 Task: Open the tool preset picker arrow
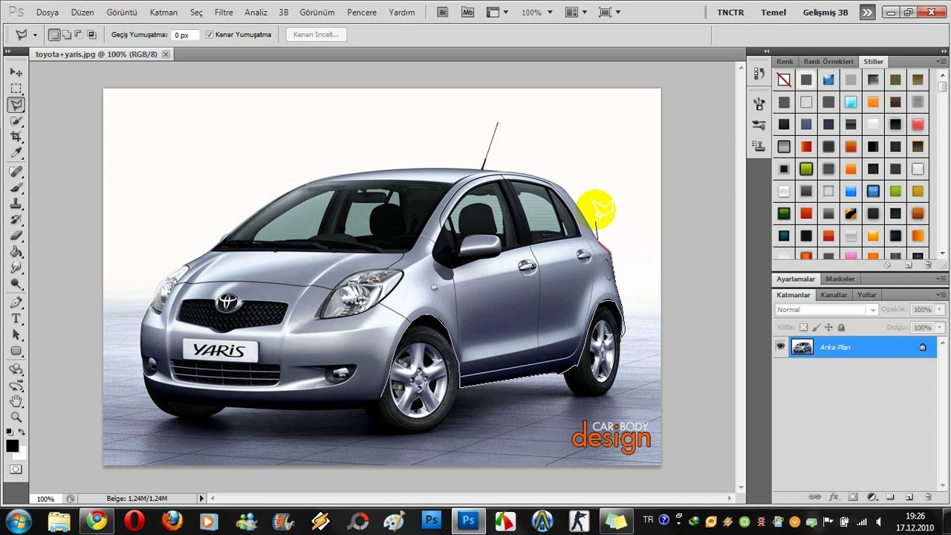tap(34, 35)
